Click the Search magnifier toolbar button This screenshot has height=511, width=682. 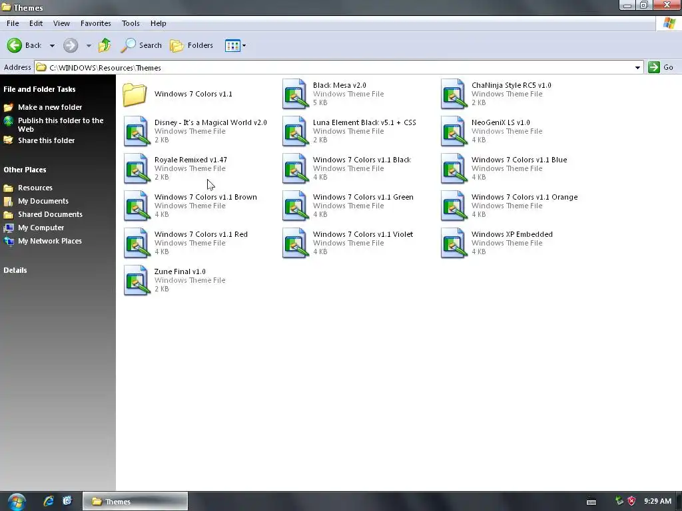(x=141, y=45)
